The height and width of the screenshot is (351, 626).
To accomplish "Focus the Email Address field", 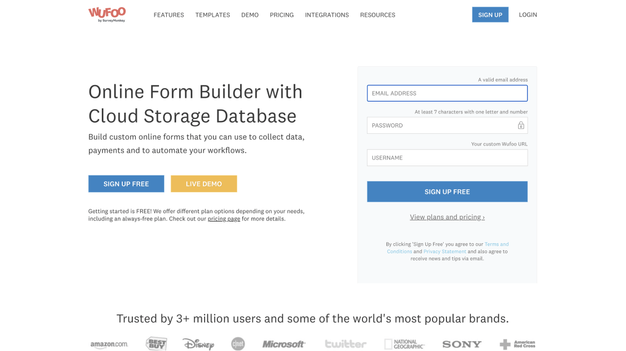I will click(x=447, y=93).
